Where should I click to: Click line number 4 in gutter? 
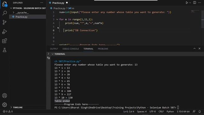click(54, 23)
